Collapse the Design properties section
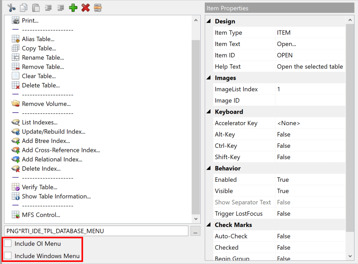The height and width of the screenshot is (264, 358). pos(209,21)
